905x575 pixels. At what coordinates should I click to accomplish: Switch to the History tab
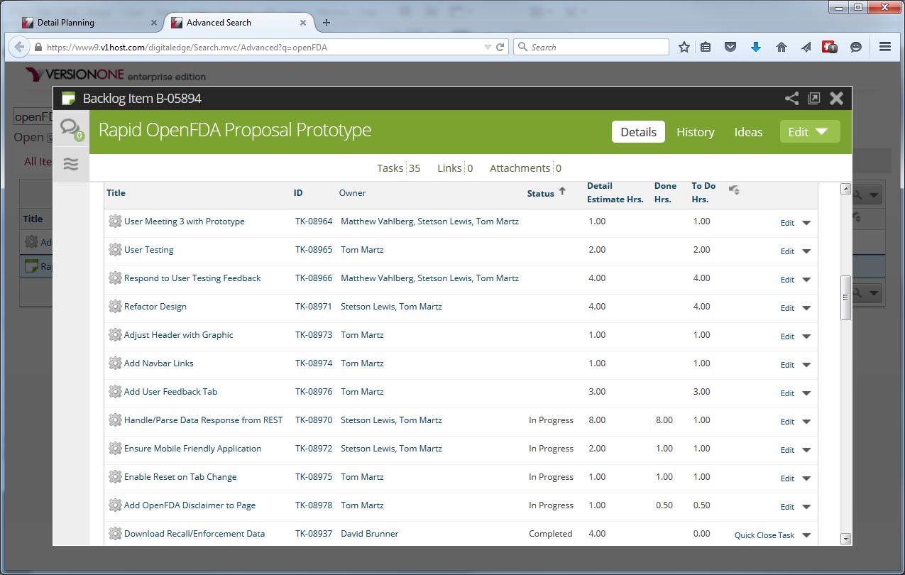[x=695, y=132]
